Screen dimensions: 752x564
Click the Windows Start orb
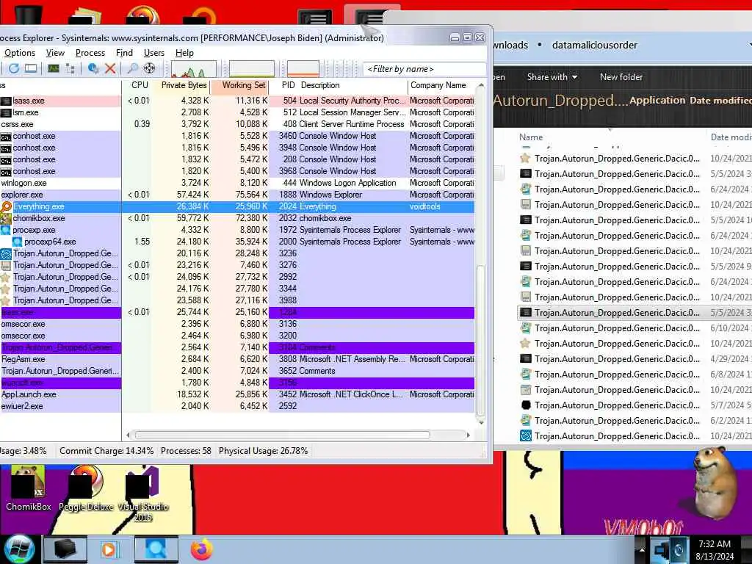pyautogui.click(x=18, y=549)
